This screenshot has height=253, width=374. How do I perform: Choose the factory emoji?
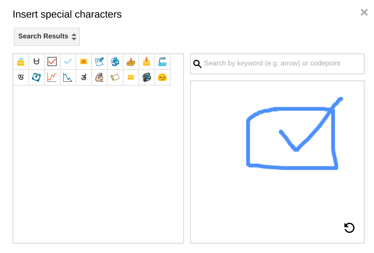(x=162, y=62)
